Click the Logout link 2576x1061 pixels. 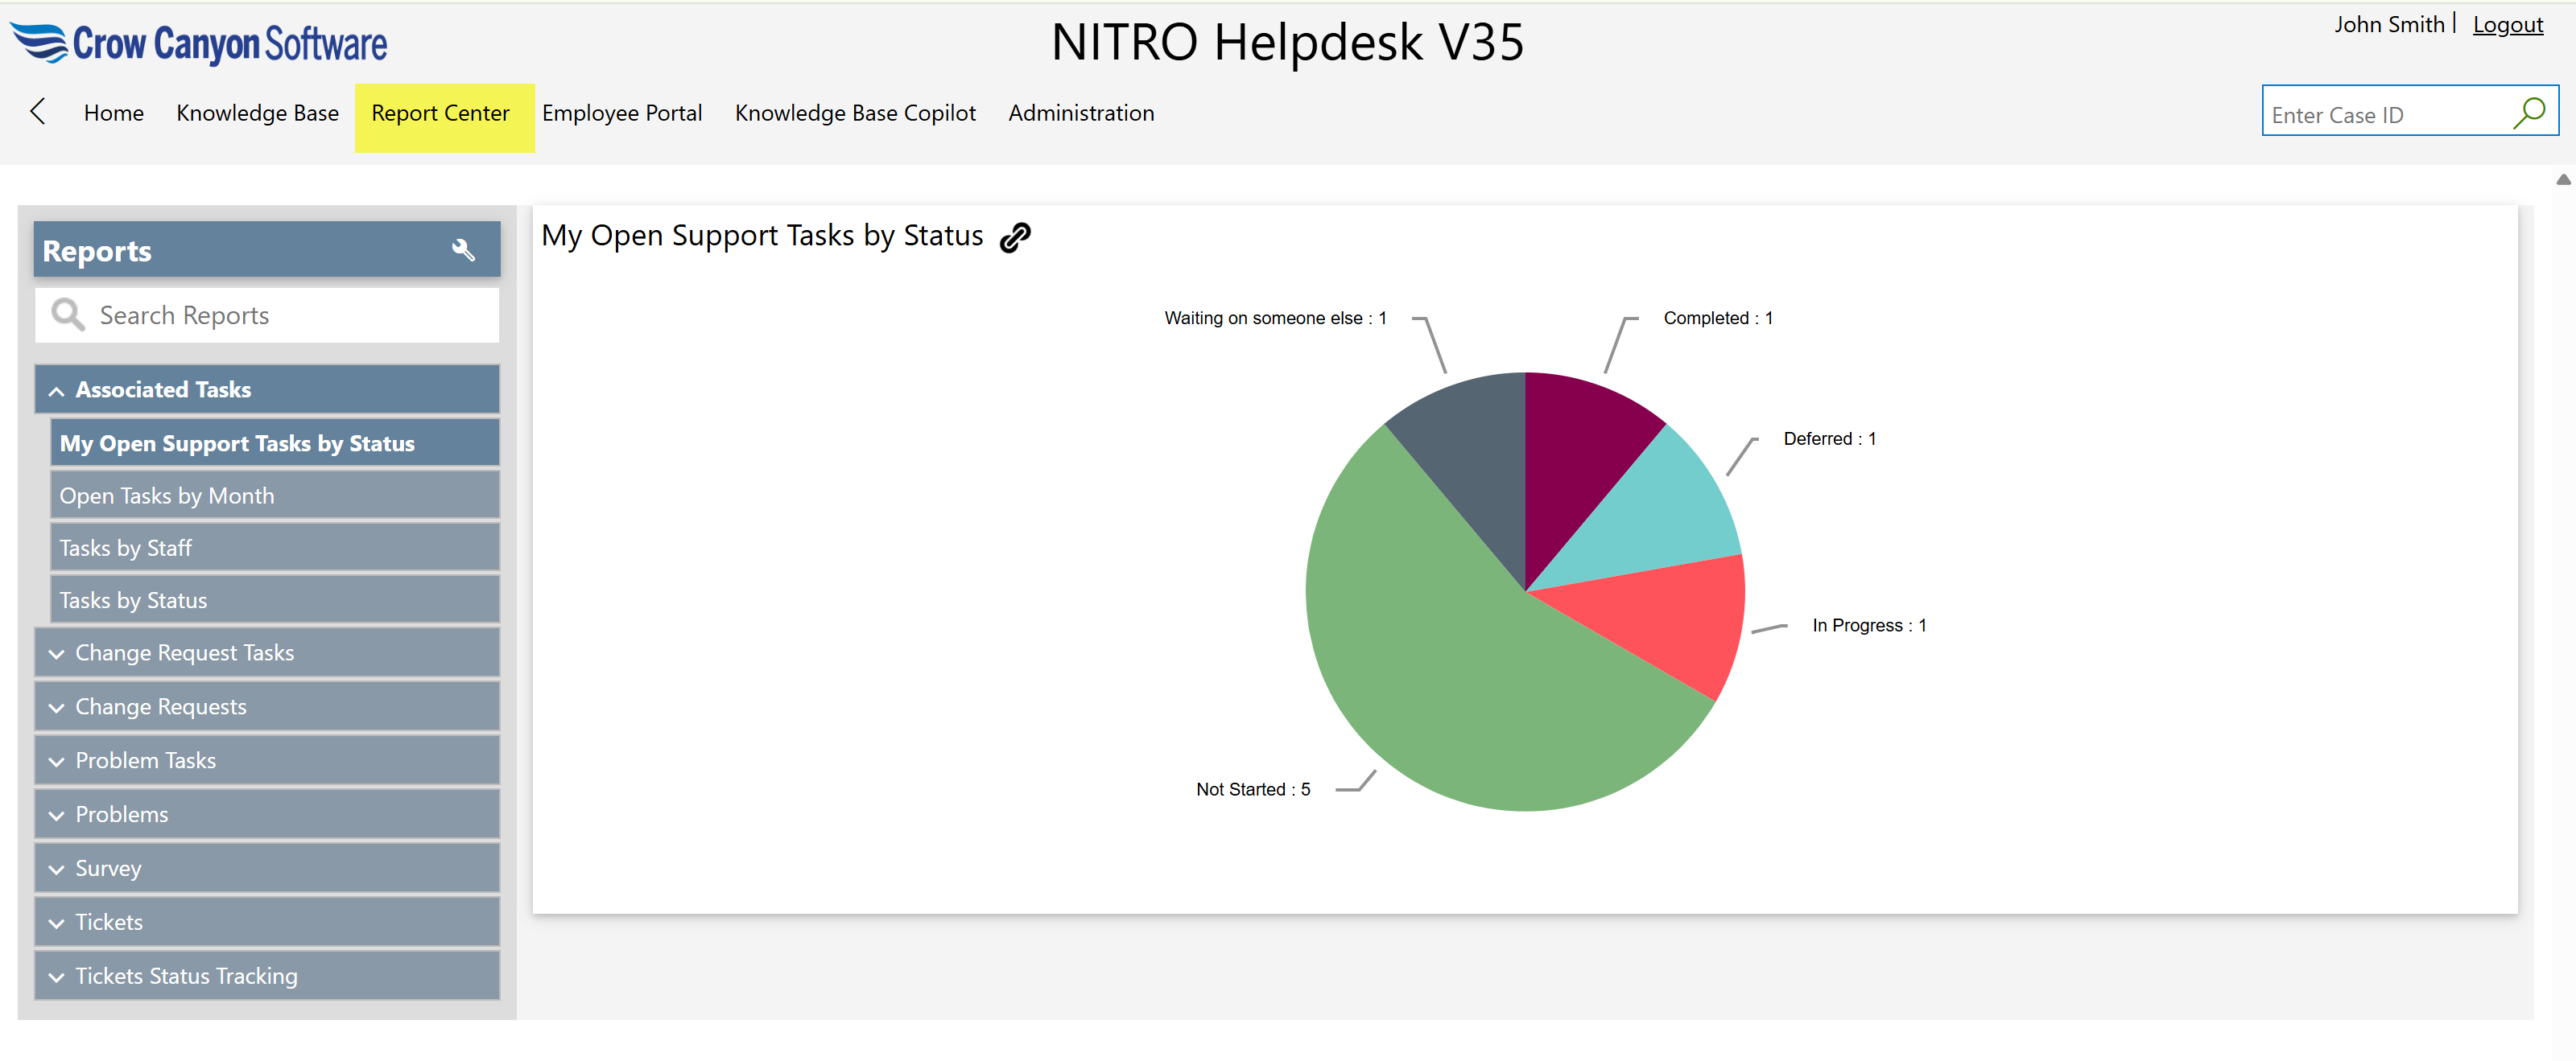[x=2507, y=25]
